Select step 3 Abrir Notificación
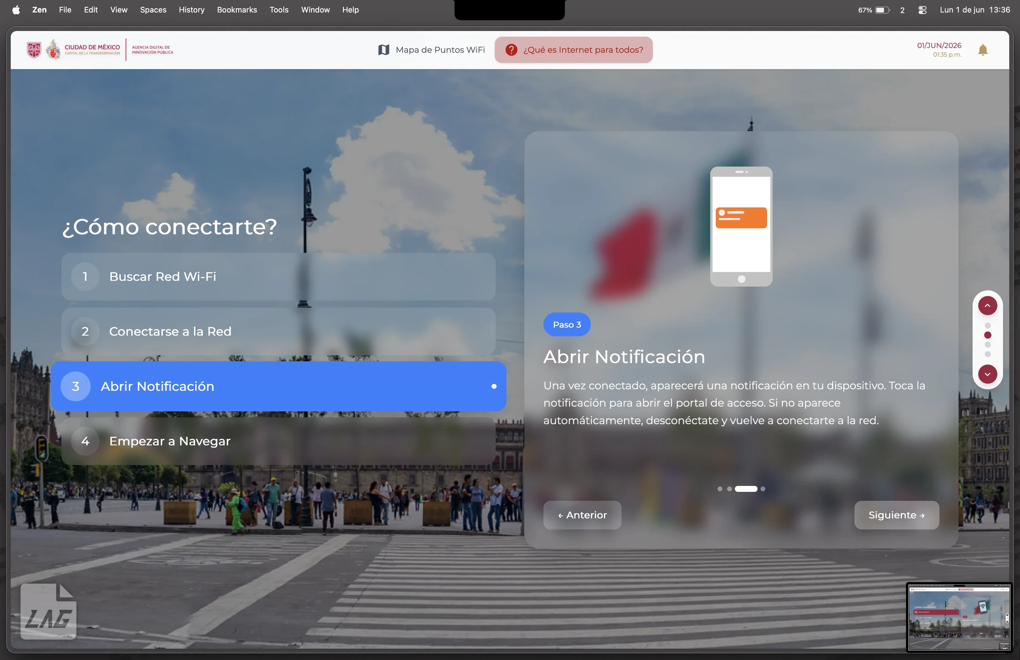1020x660 pixels. coord(278,386)
